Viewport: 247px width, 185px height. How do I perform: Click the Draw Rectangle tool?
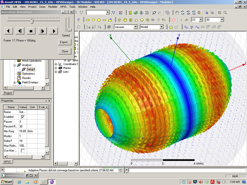coord(88,20)
